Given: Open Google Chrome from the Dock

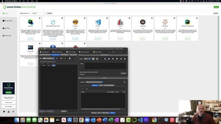Looking at the screenshot, I should (81, 120).
